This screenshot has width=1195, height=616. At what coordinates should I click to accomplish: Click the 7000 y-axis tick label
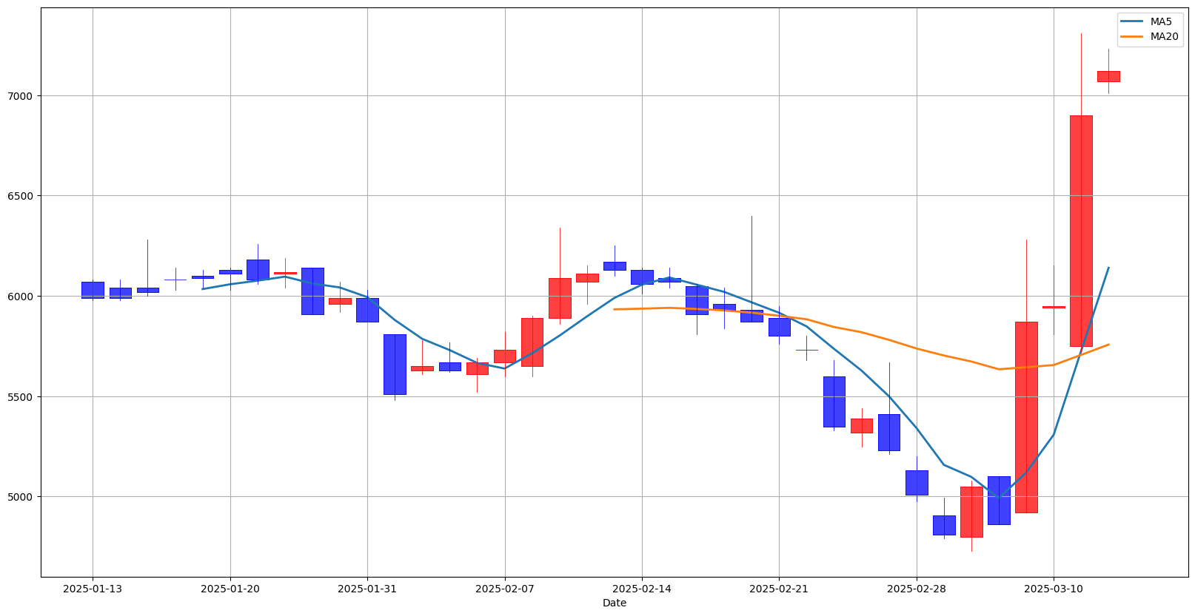[x=22, y=96]
